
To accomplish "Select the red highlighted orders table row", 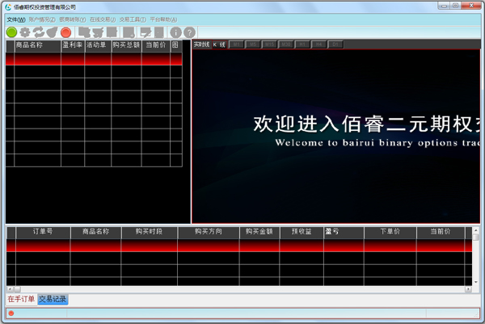I will point(239,246).
